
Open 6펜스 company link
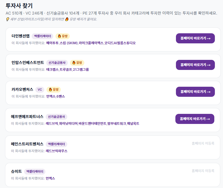point(61,97)
